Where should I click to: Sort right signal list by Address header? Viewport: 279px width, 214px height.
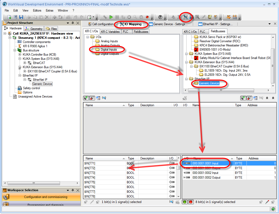(x=261, y=158)
